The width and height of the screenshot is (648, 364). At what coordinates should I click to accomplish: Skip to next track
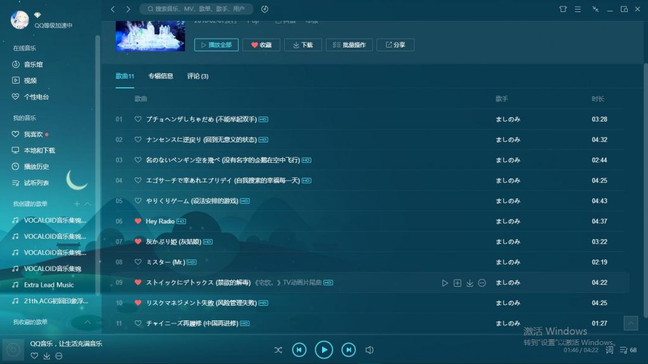(x=349, y=350)
